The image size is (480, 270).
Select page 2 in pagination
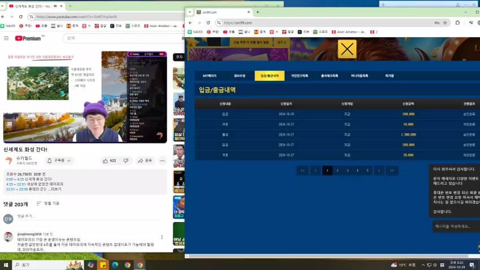pos(337,171)
